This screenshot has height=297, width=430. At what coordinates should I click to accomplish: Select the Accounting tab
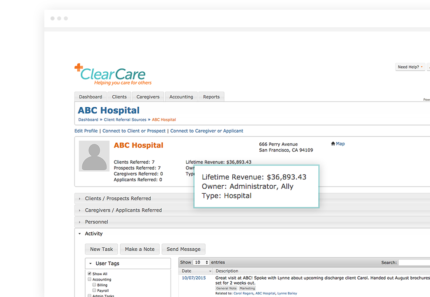click(x=181, y=97)
